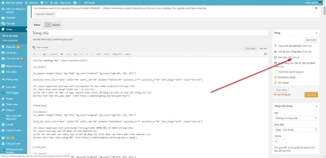
Task: Dismiss the database upgrade notice
Action: (316, 8)
